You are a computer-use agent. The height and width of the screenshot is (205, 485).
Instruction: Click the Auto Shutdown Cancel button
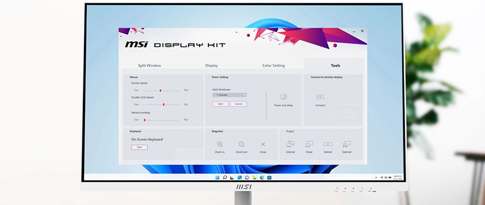coord(239,104)
